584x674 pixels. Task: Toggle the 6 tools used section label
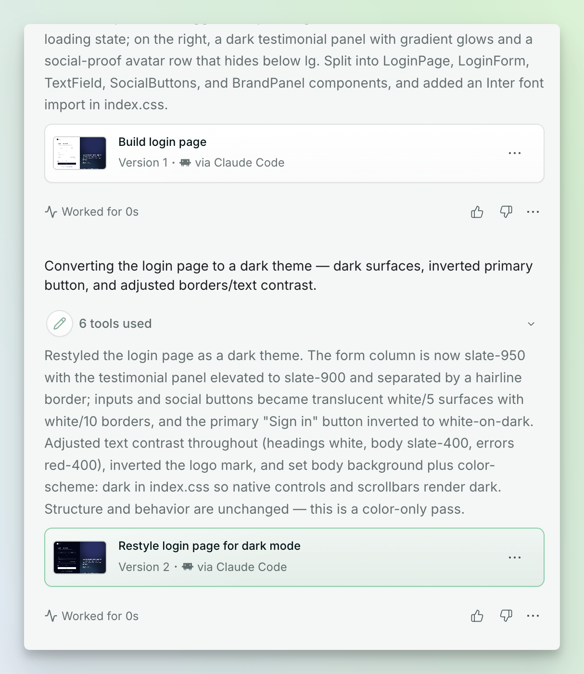click(115, 324)
